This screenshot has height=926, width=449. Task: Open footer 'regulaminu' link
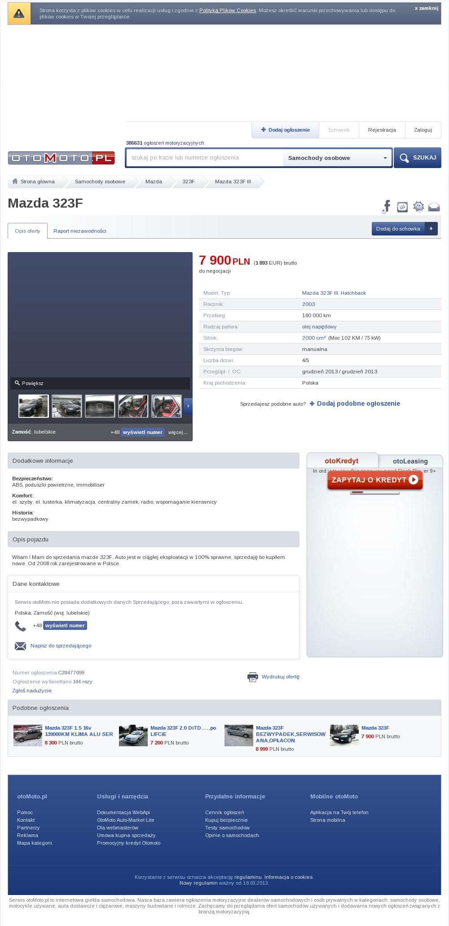(x=248, y=877)
